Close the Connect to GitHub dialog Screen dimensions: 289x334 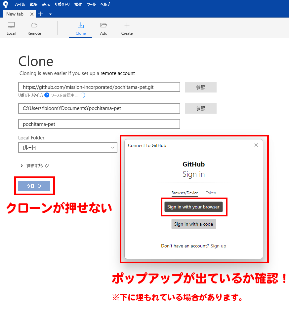[256, 145]
